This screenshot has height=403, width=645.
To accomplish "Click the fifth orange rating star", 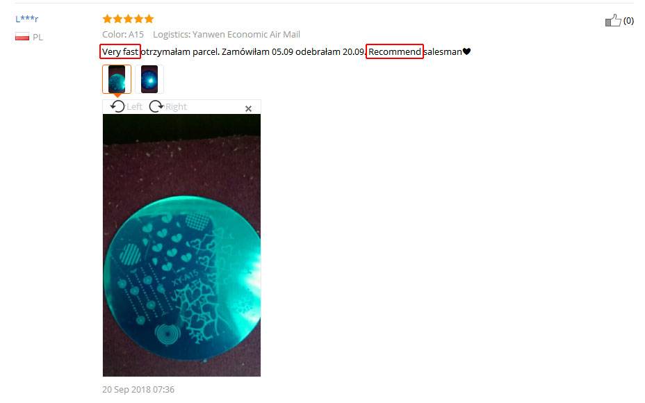I will point(149,19).
